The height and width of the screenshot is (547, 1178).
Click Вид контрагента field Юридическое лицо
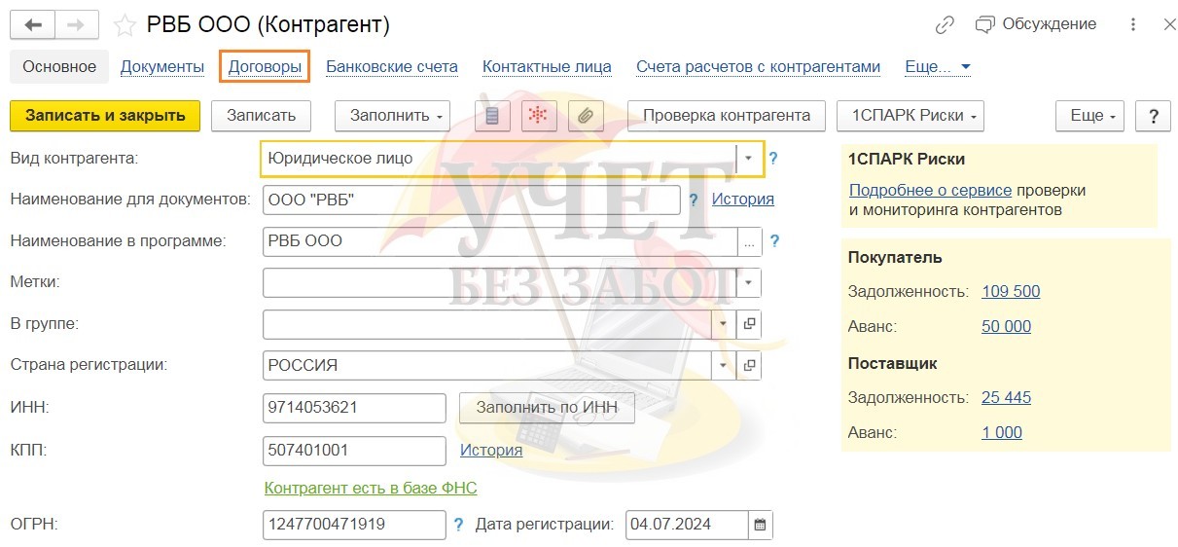click(498, 159)
